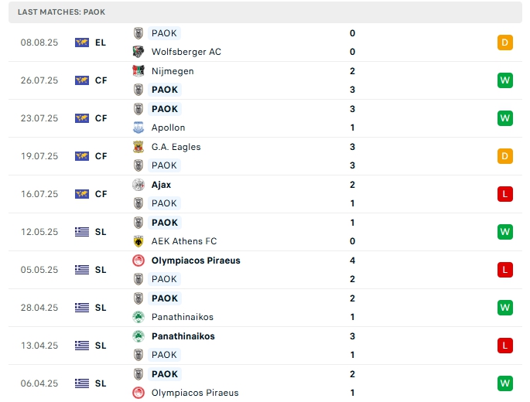The width and height of the screenshot is (530, 402).
Task: Click the red Olympiacos Piraeus logo in 05.05.25 match
Action: pos(138,261)
